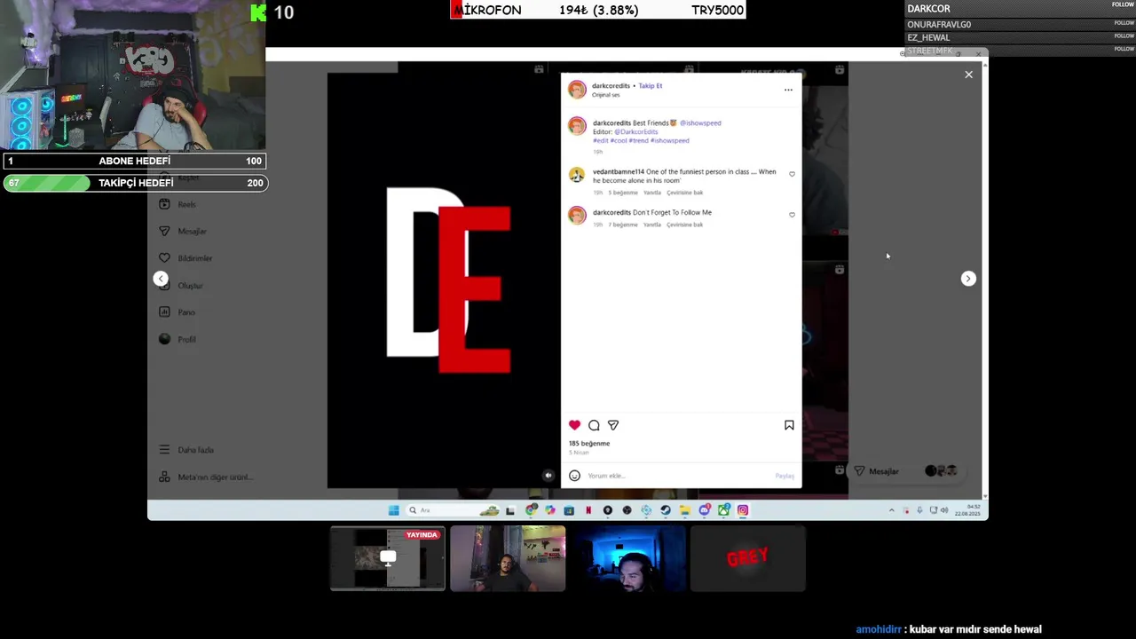Select the second streamer camera thumbnail
This screenshot has height=639, width=1136.
point(508,558)
